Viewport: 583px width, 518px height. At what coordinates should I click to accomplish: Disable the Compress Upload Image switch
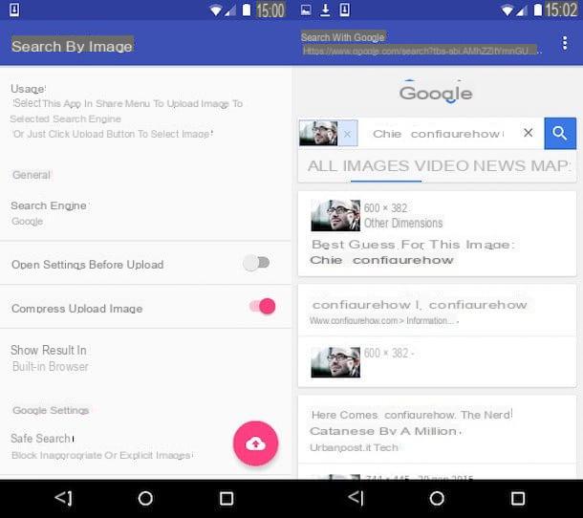click(263, 307)
